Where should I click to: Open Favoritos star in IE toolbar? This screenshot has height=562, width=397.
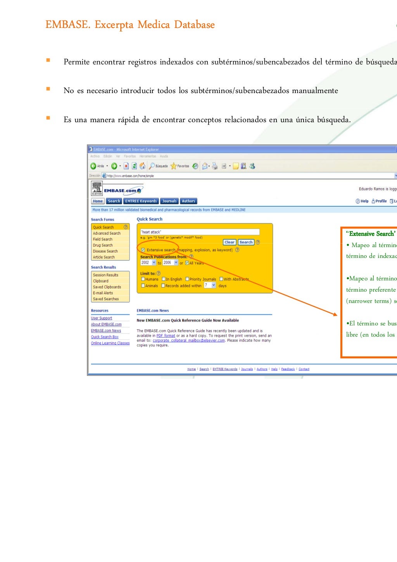180,166
